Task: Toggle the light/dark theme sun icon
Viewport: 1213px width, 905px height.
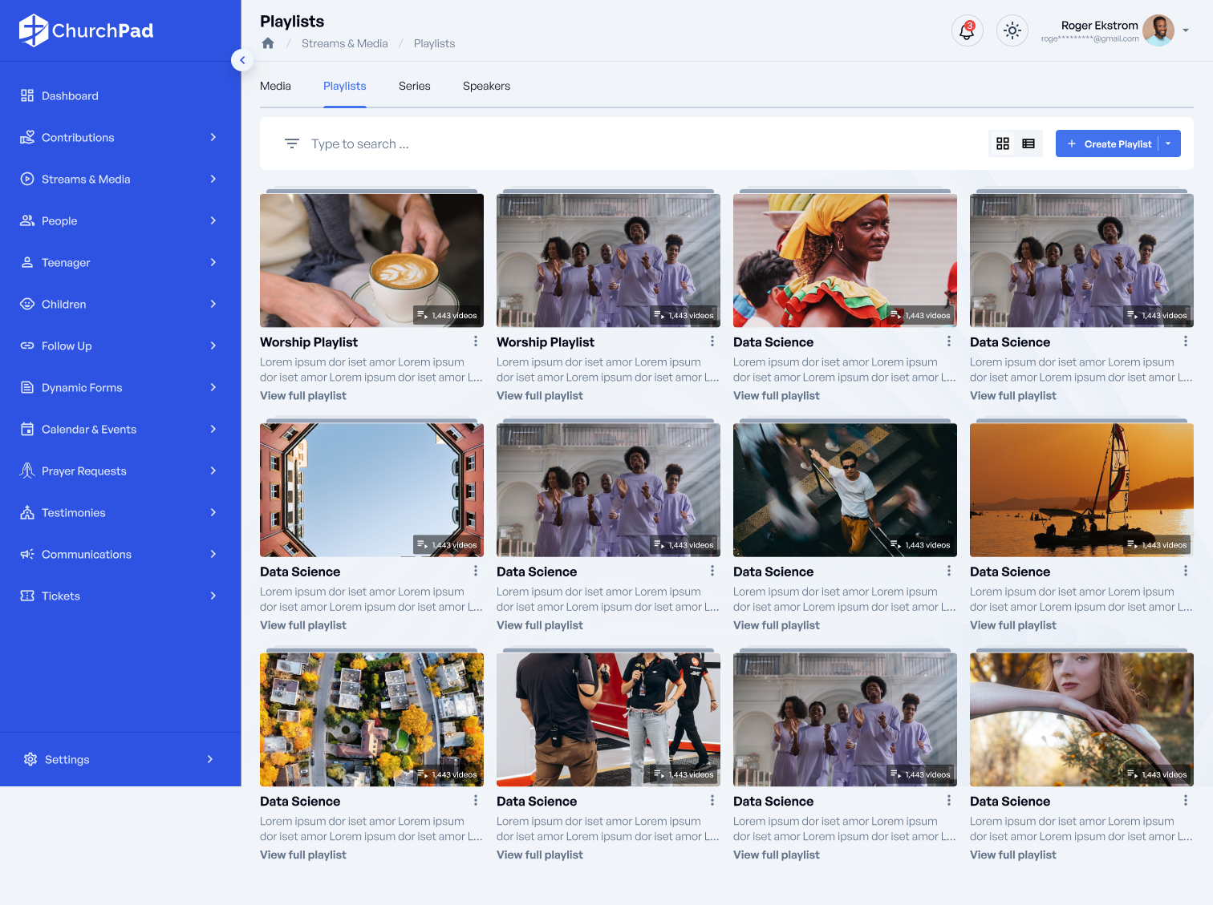Action: [1012, 30]
